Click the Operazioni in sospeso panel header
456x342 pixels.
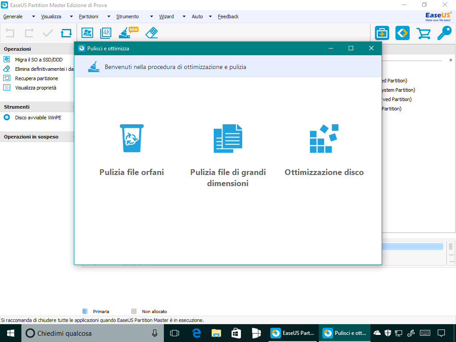click(37, 137)
